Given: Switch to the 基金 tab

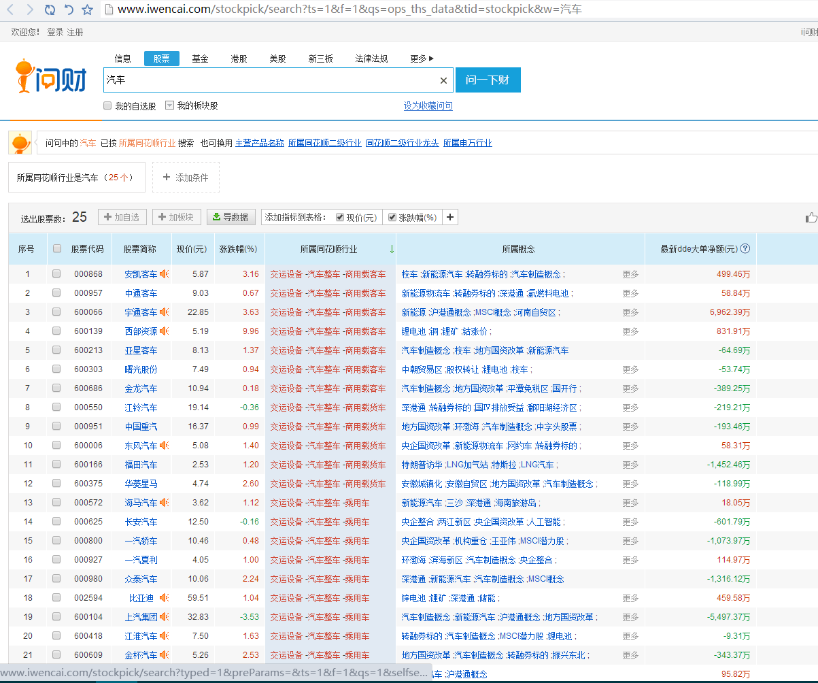Looking at the screenshot, I should pyautogui.click(x=200, y=59).
